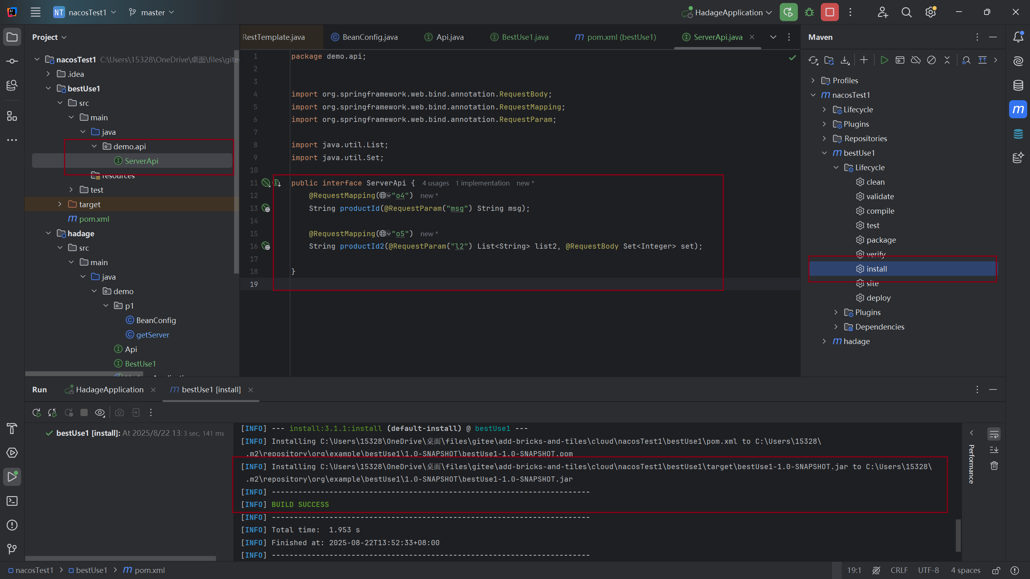Switch to Api.java tab

tap(444, 37)
